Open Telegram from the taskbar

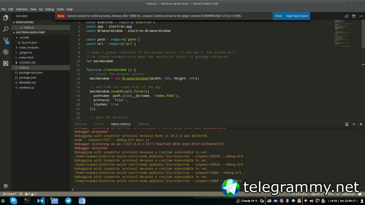tap(68, 201)
